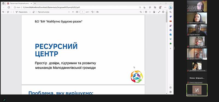Expand the Нарисовать draw options arrow

point(30,12)
